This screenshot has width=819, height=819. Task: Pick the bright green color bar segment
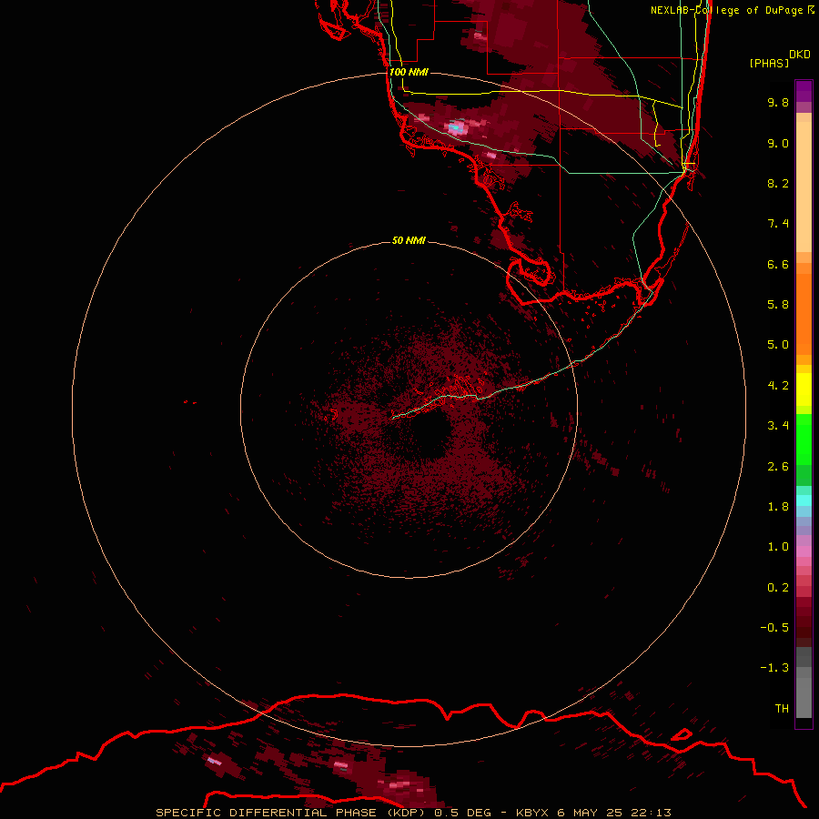(x=804, y=440)
